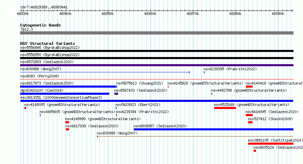303x164 pixels.
Task: Select the 46980k ruler position label
Action: (235, 14)
